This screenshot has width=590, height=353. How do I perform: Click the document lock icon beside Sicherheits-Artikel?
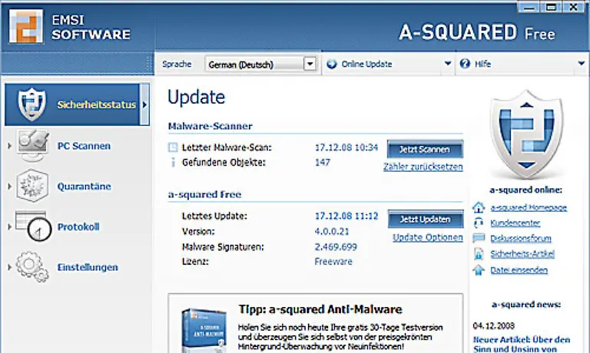point(479,254)
